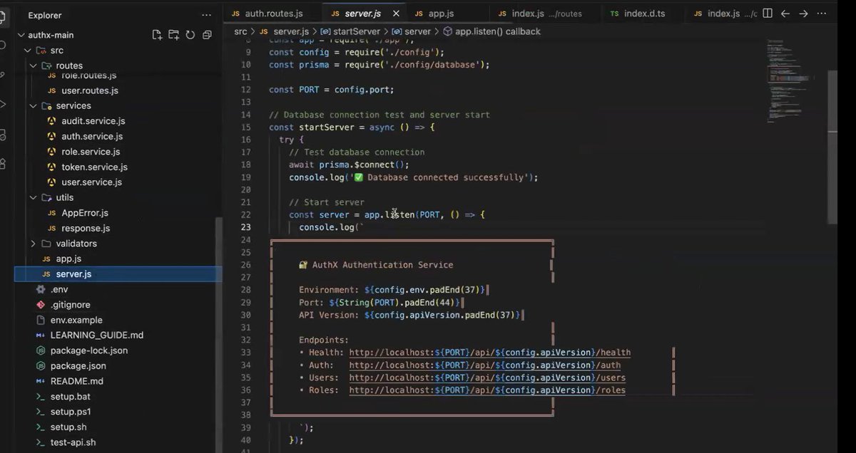Screen dimensions: 856x453
Task: Click the editor vertical scrollbar
Action: click(832, 147)
